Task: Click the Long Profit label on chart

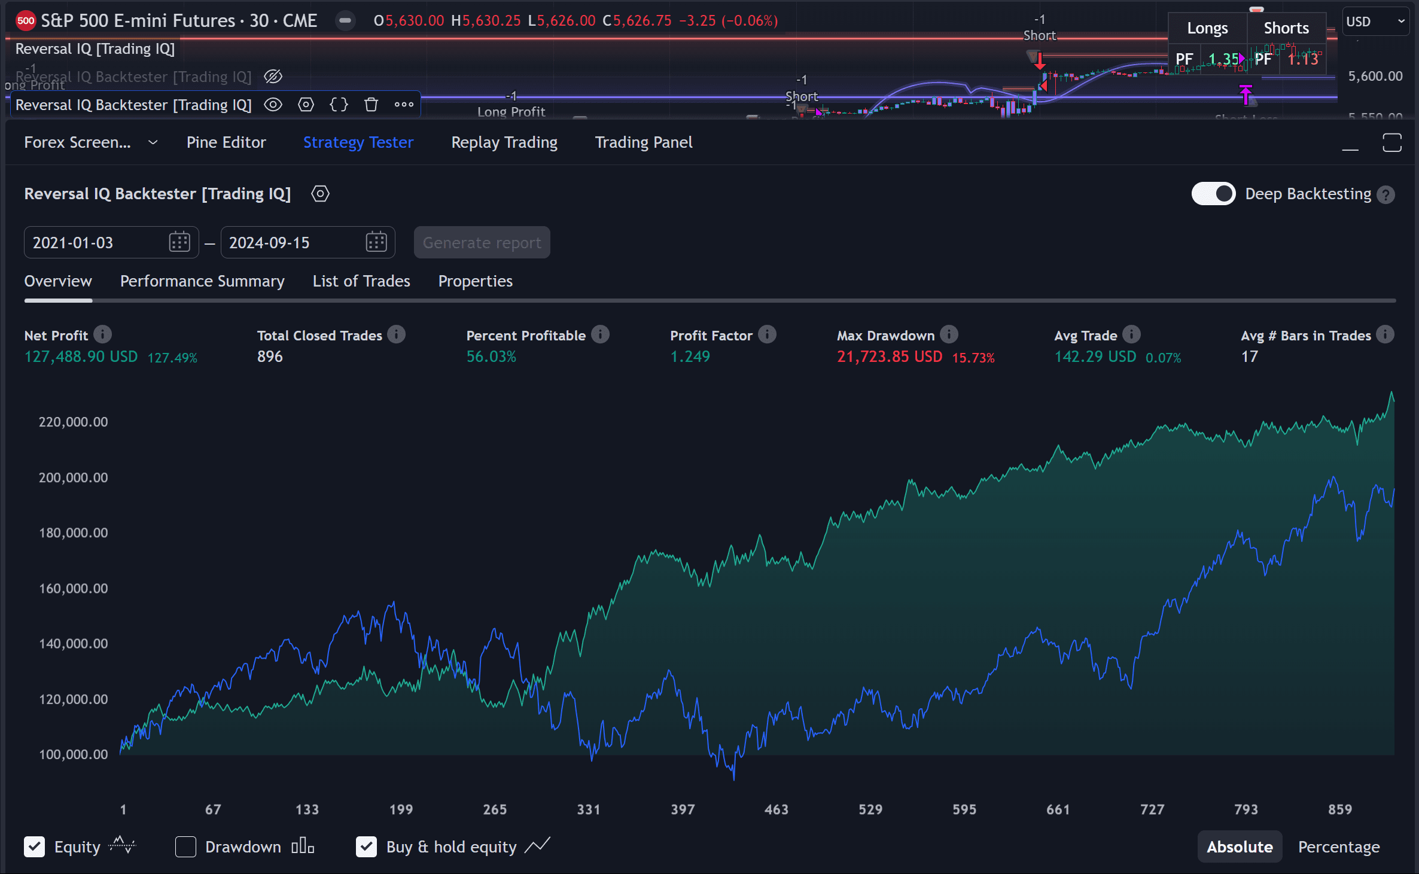Action: point(511,112)
